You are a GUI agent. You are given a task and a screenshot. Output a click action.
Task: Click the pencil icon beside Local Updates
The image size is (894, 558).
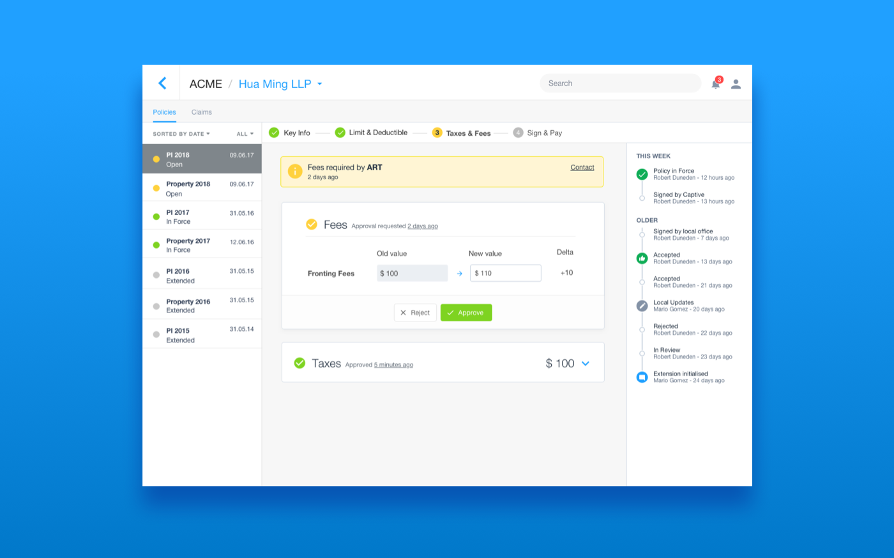642,305
